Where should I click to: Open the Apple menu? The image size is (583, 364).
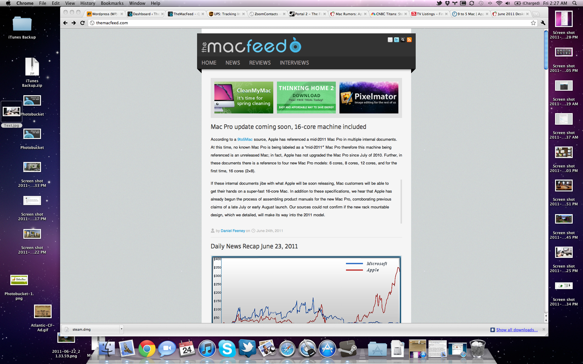click(x=8, y=3)
